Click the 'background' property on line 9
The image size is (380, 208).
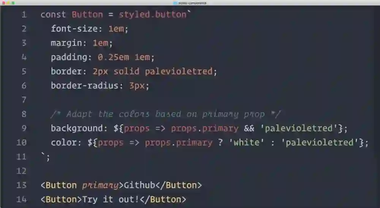click(77, 128)
